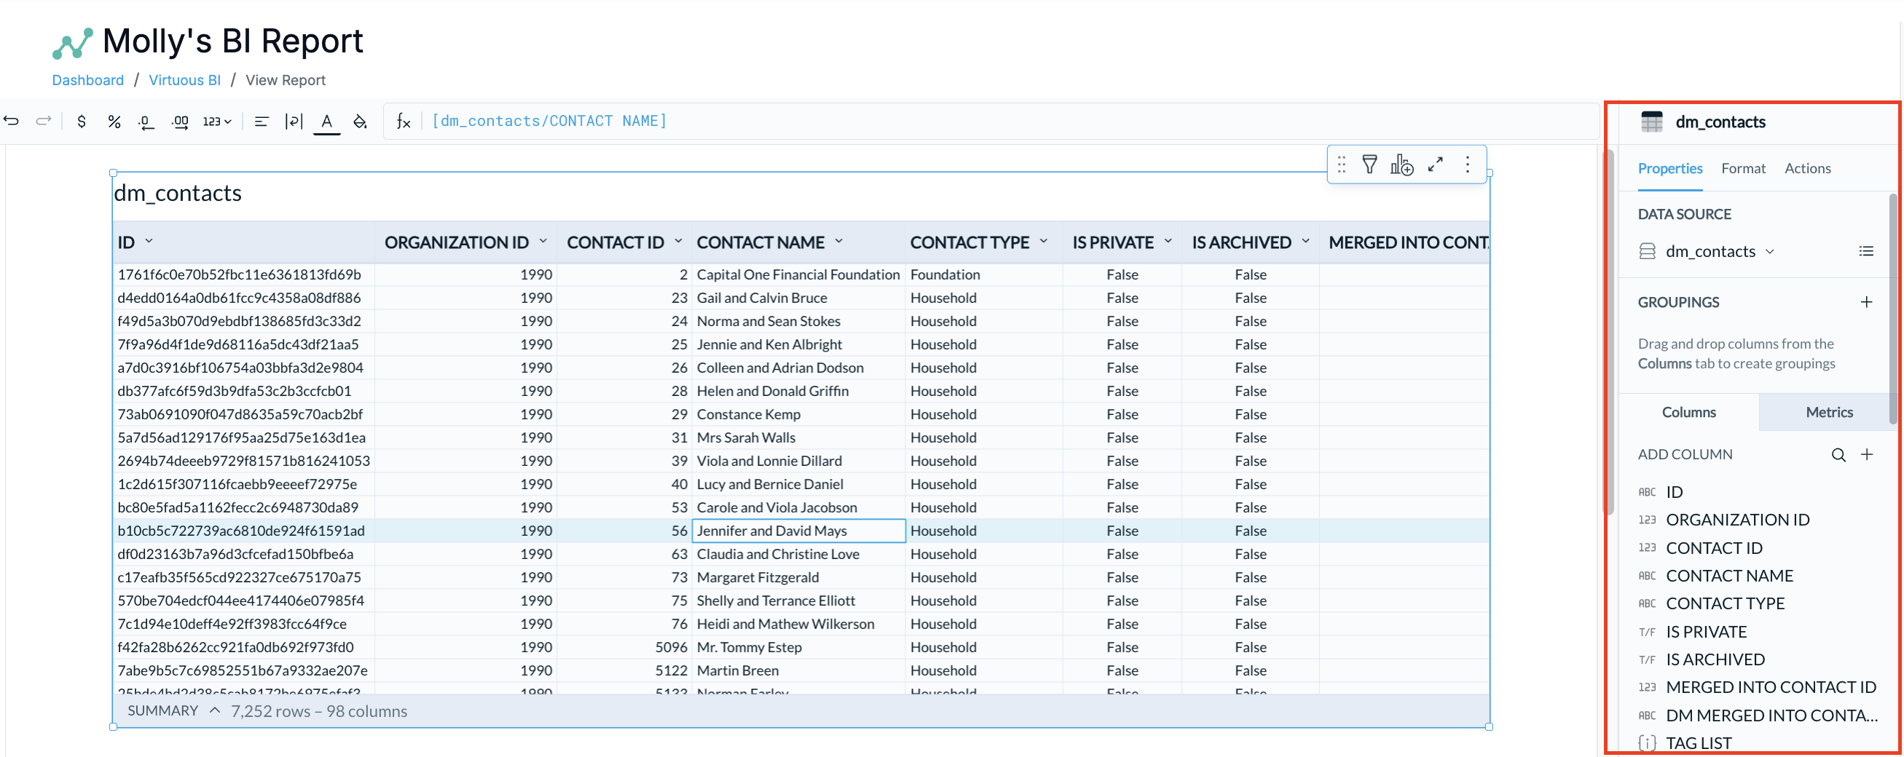Image resolution: width=1904 pixels, height=757 pixels.
Task: Switch to the Properties tab
Action: [1669, 168]
